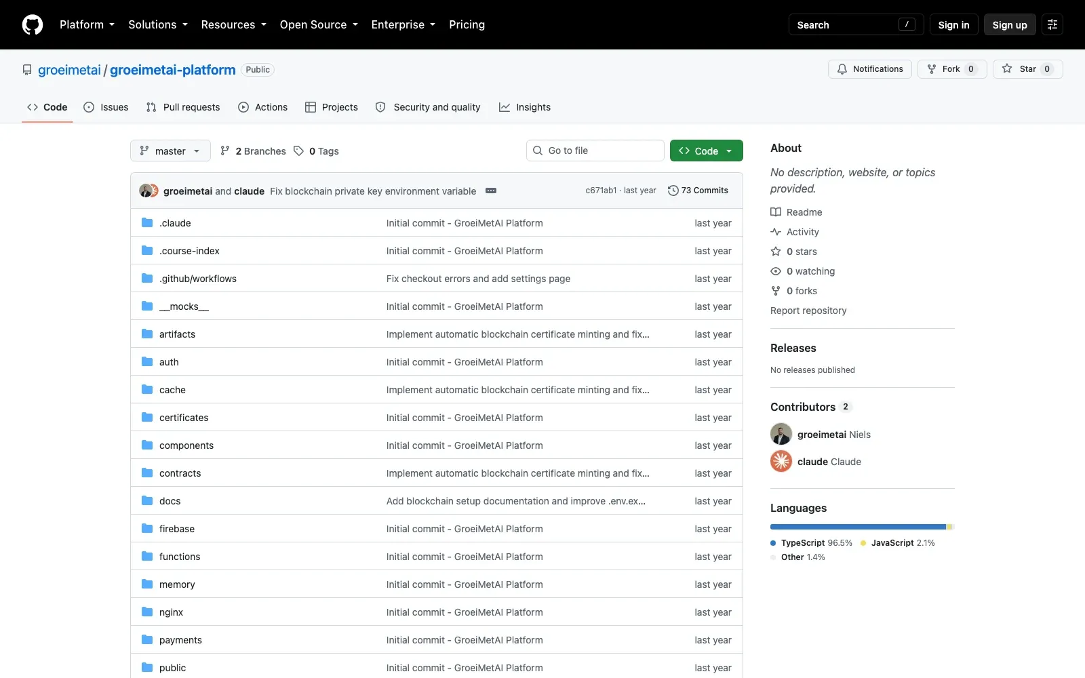Click the Sign up button
This screenshot has height=678, width=1085.
1010,24
